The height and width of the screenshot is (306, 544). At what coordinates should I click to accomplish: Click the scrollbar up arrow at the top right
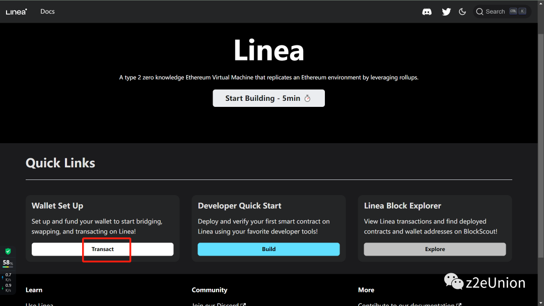pos(540,4)
